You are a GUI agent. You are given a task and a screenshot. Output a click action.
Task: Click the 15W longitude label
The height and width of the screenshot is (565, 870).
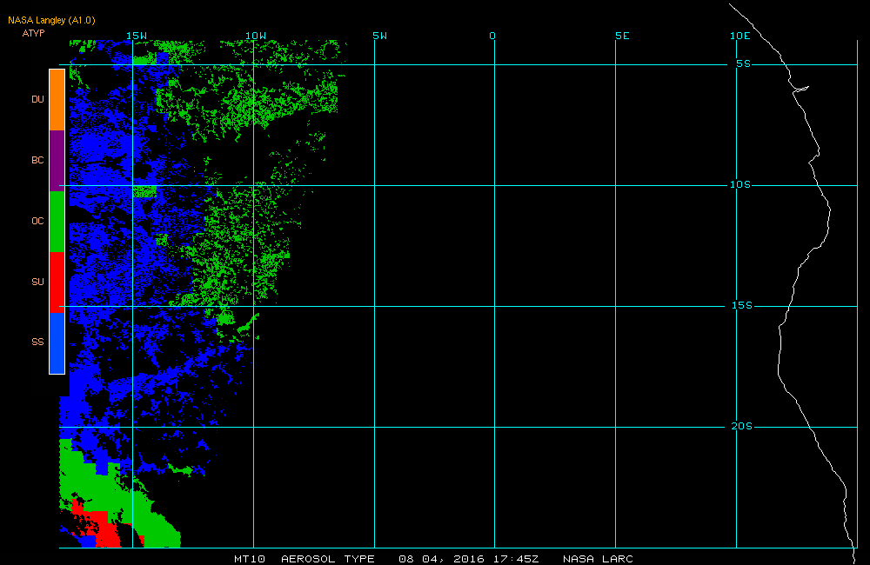(137, 36)
